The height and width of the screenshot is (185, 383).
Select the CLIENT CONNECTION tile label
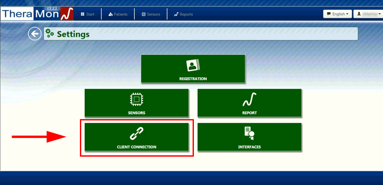137,147
